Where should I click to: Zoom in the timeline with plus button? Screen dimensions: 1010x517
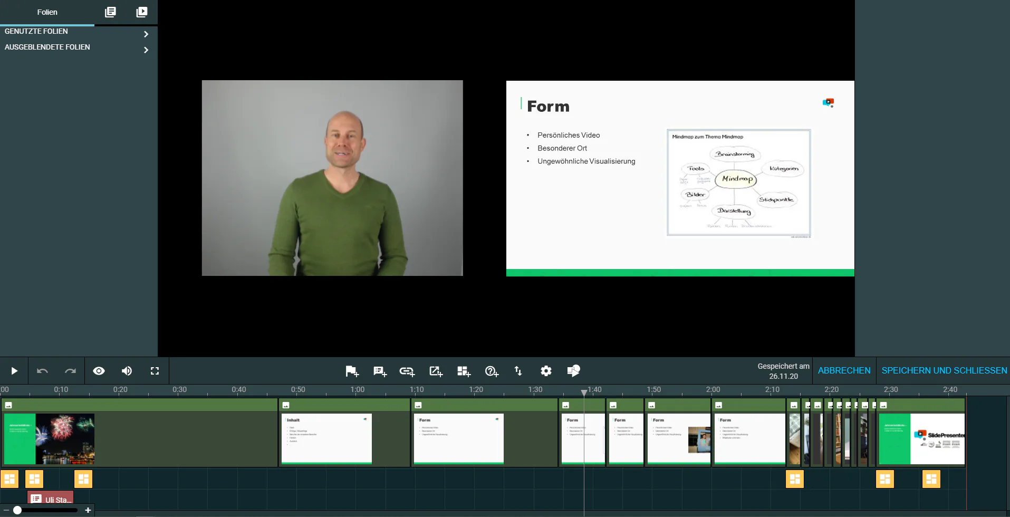click(88, 510)
